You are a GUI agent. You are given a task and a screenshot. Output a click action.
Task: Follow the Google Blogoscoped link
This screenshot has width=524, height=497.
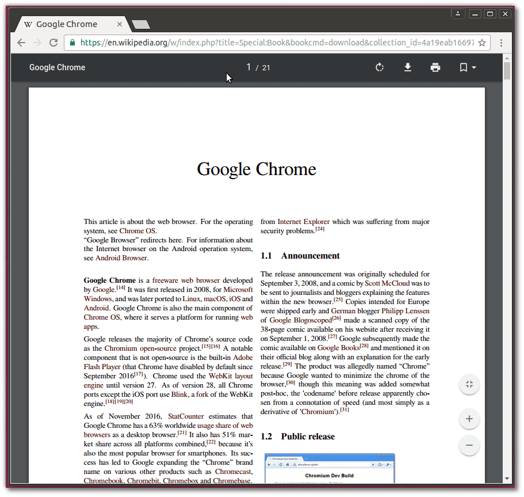(300, 320)
